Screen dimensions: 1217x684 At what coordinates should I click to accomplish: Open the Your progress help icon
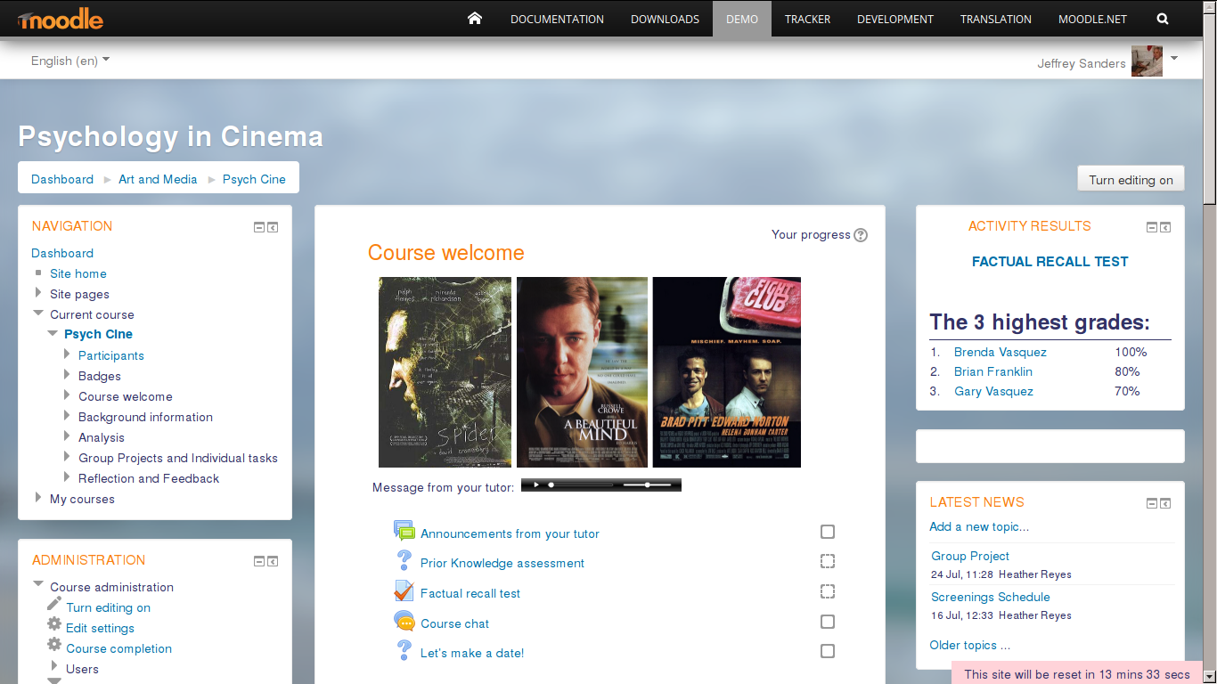pos(861,235)
